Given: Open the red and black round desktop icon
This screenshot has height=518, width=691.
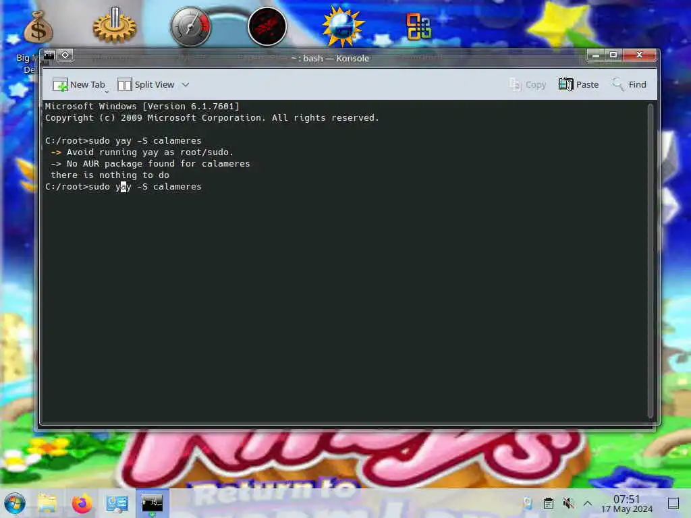Looking at the screenshot, I should (x=267, y=26).
